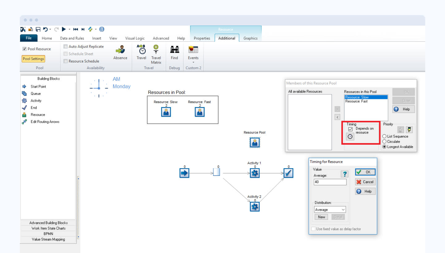Switch to the Home tab
The width and height of the screenshot is (445, 253).
pyautogui.click(x=47, y=38)
